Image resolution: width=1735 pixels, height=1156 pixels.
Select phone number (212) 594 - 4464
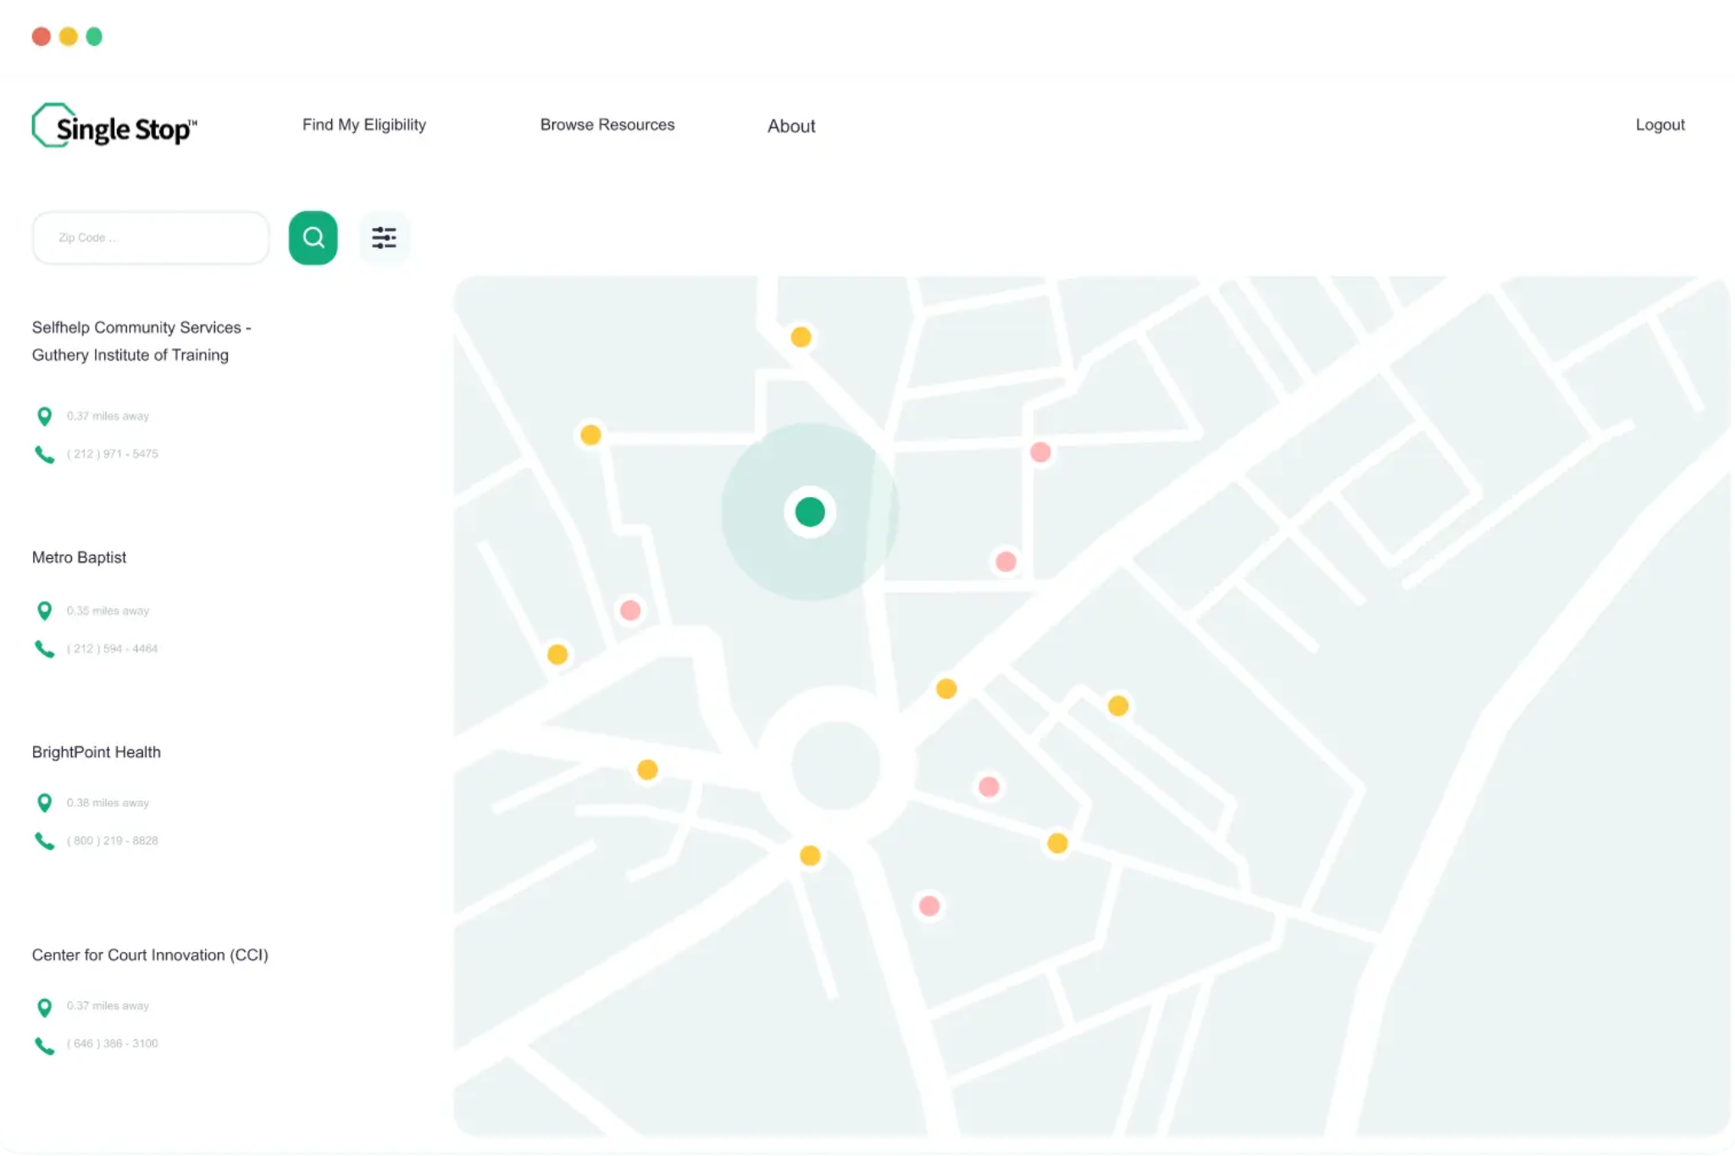[113, 649]
